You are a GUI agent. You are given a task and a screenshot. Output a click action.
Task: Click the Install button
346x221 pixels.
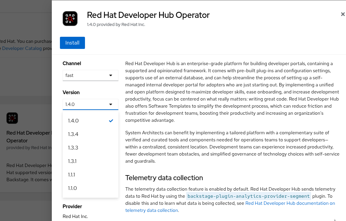72,43
